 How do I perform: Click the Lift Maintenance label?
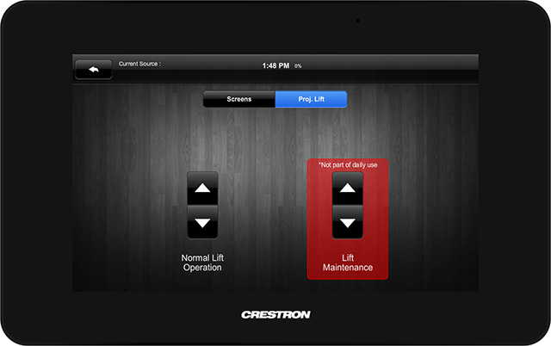coord(348,263)
